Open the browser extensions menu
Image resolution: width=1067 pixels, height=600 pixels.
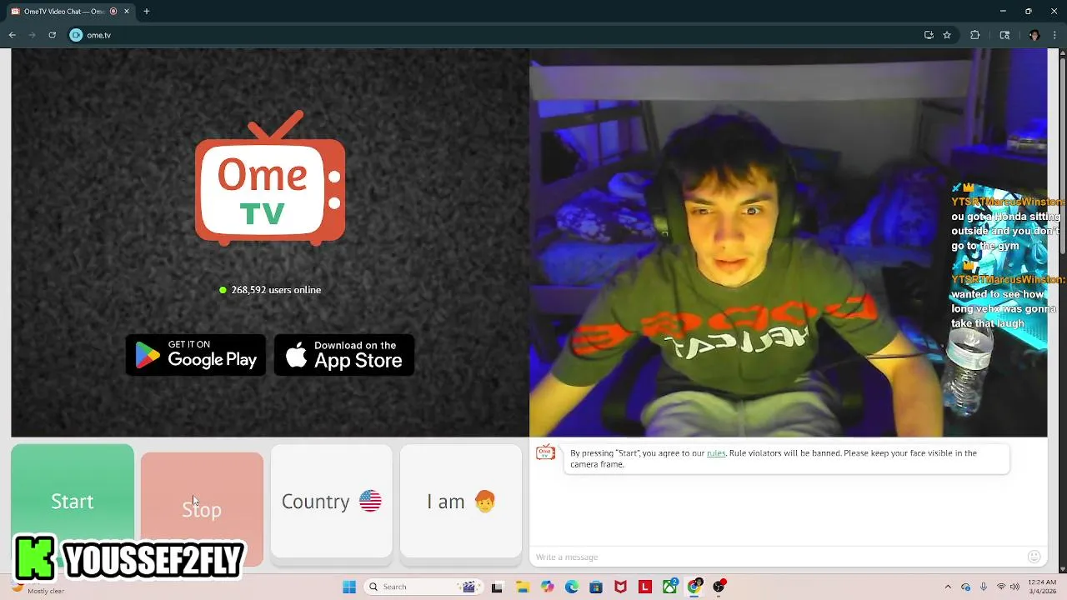[x=974, y=35]
